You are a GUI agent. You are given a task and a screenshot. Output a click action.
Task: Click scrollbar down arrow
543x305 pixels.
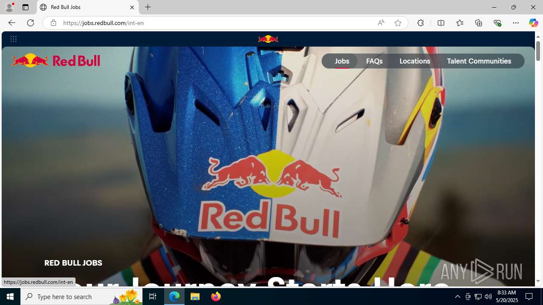click(538, 281)
